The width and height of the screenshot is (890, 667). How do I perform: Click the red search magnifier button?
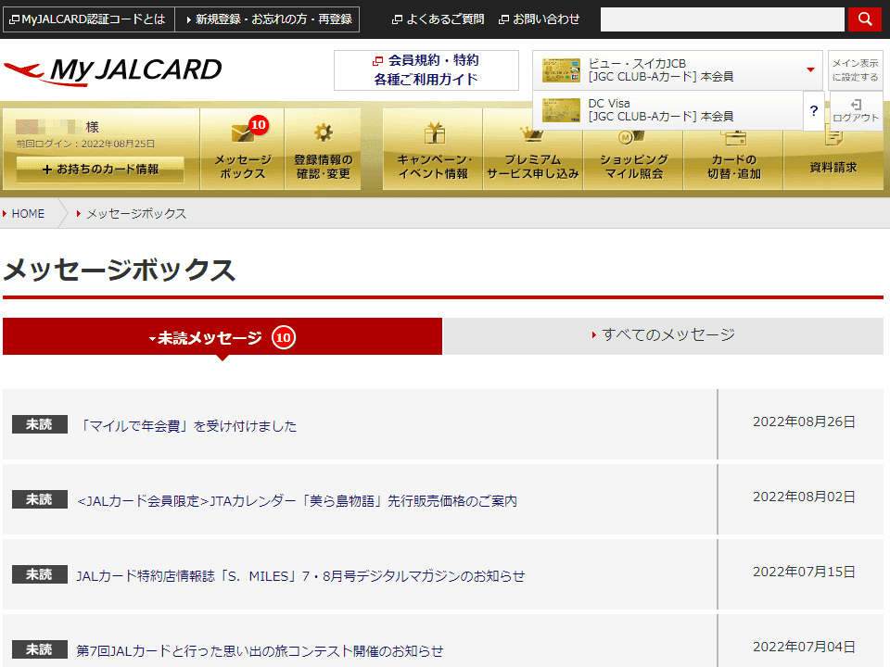tap(864, 19)
